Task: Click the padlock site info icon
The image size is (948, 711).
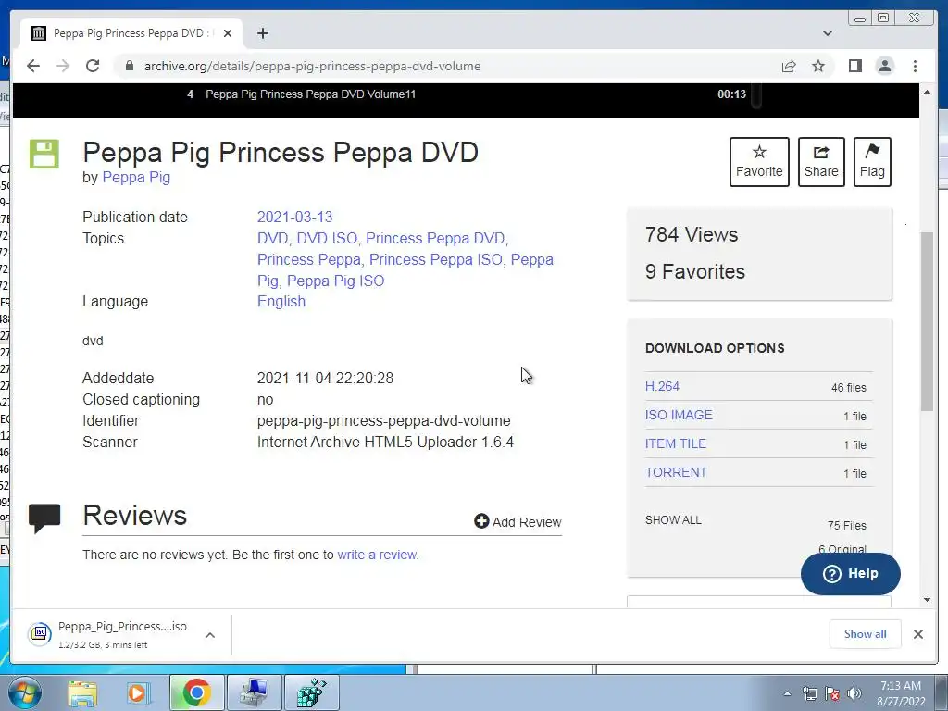Action: tap(129, 66)
